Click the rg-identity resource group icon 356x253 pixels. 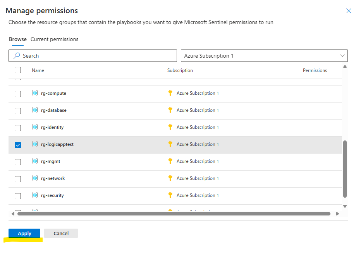(x=35, y=127)
